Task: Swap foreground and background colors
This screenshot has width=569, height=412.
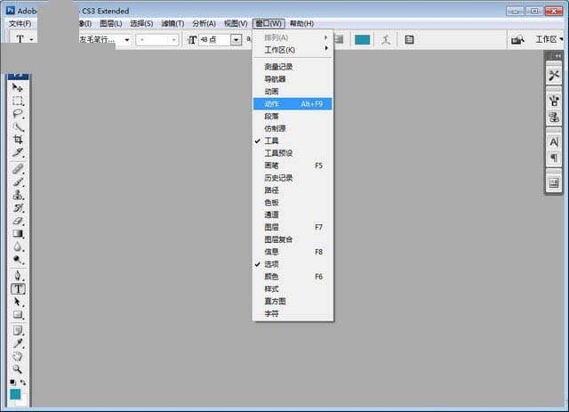Action: pos(23,383)
